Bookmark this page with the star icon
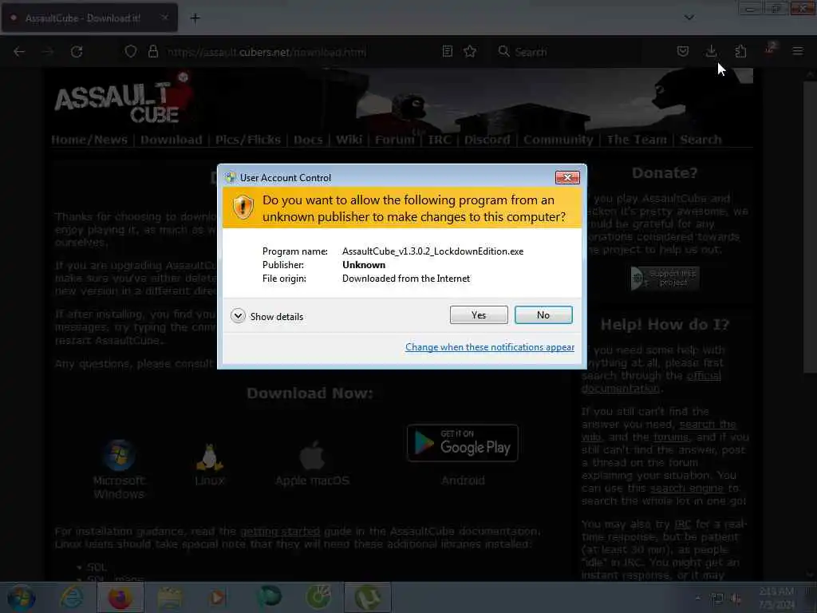Viewport: 817px width, 613px height. (470, 51)
